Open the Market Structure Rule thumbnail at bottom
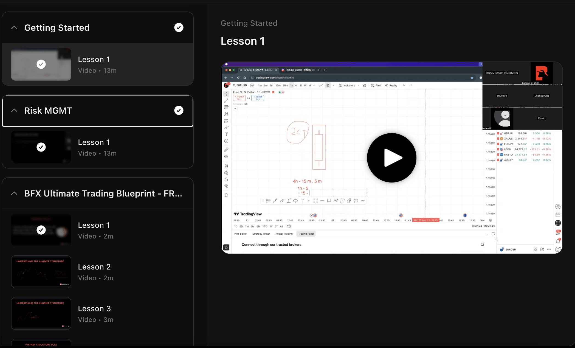 coord(41,343)
